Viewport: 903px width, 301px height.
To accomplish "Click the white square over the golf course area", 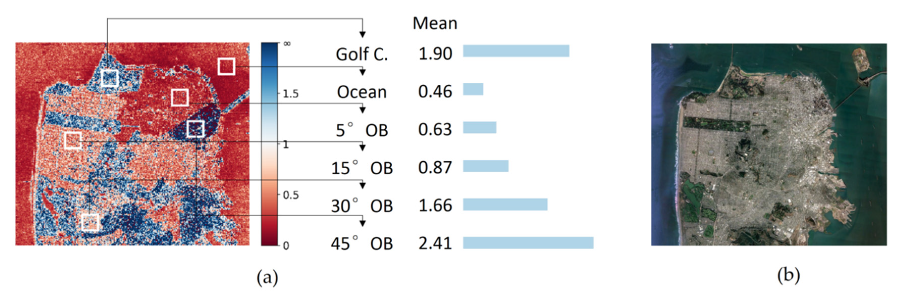I will click(110, 78).
